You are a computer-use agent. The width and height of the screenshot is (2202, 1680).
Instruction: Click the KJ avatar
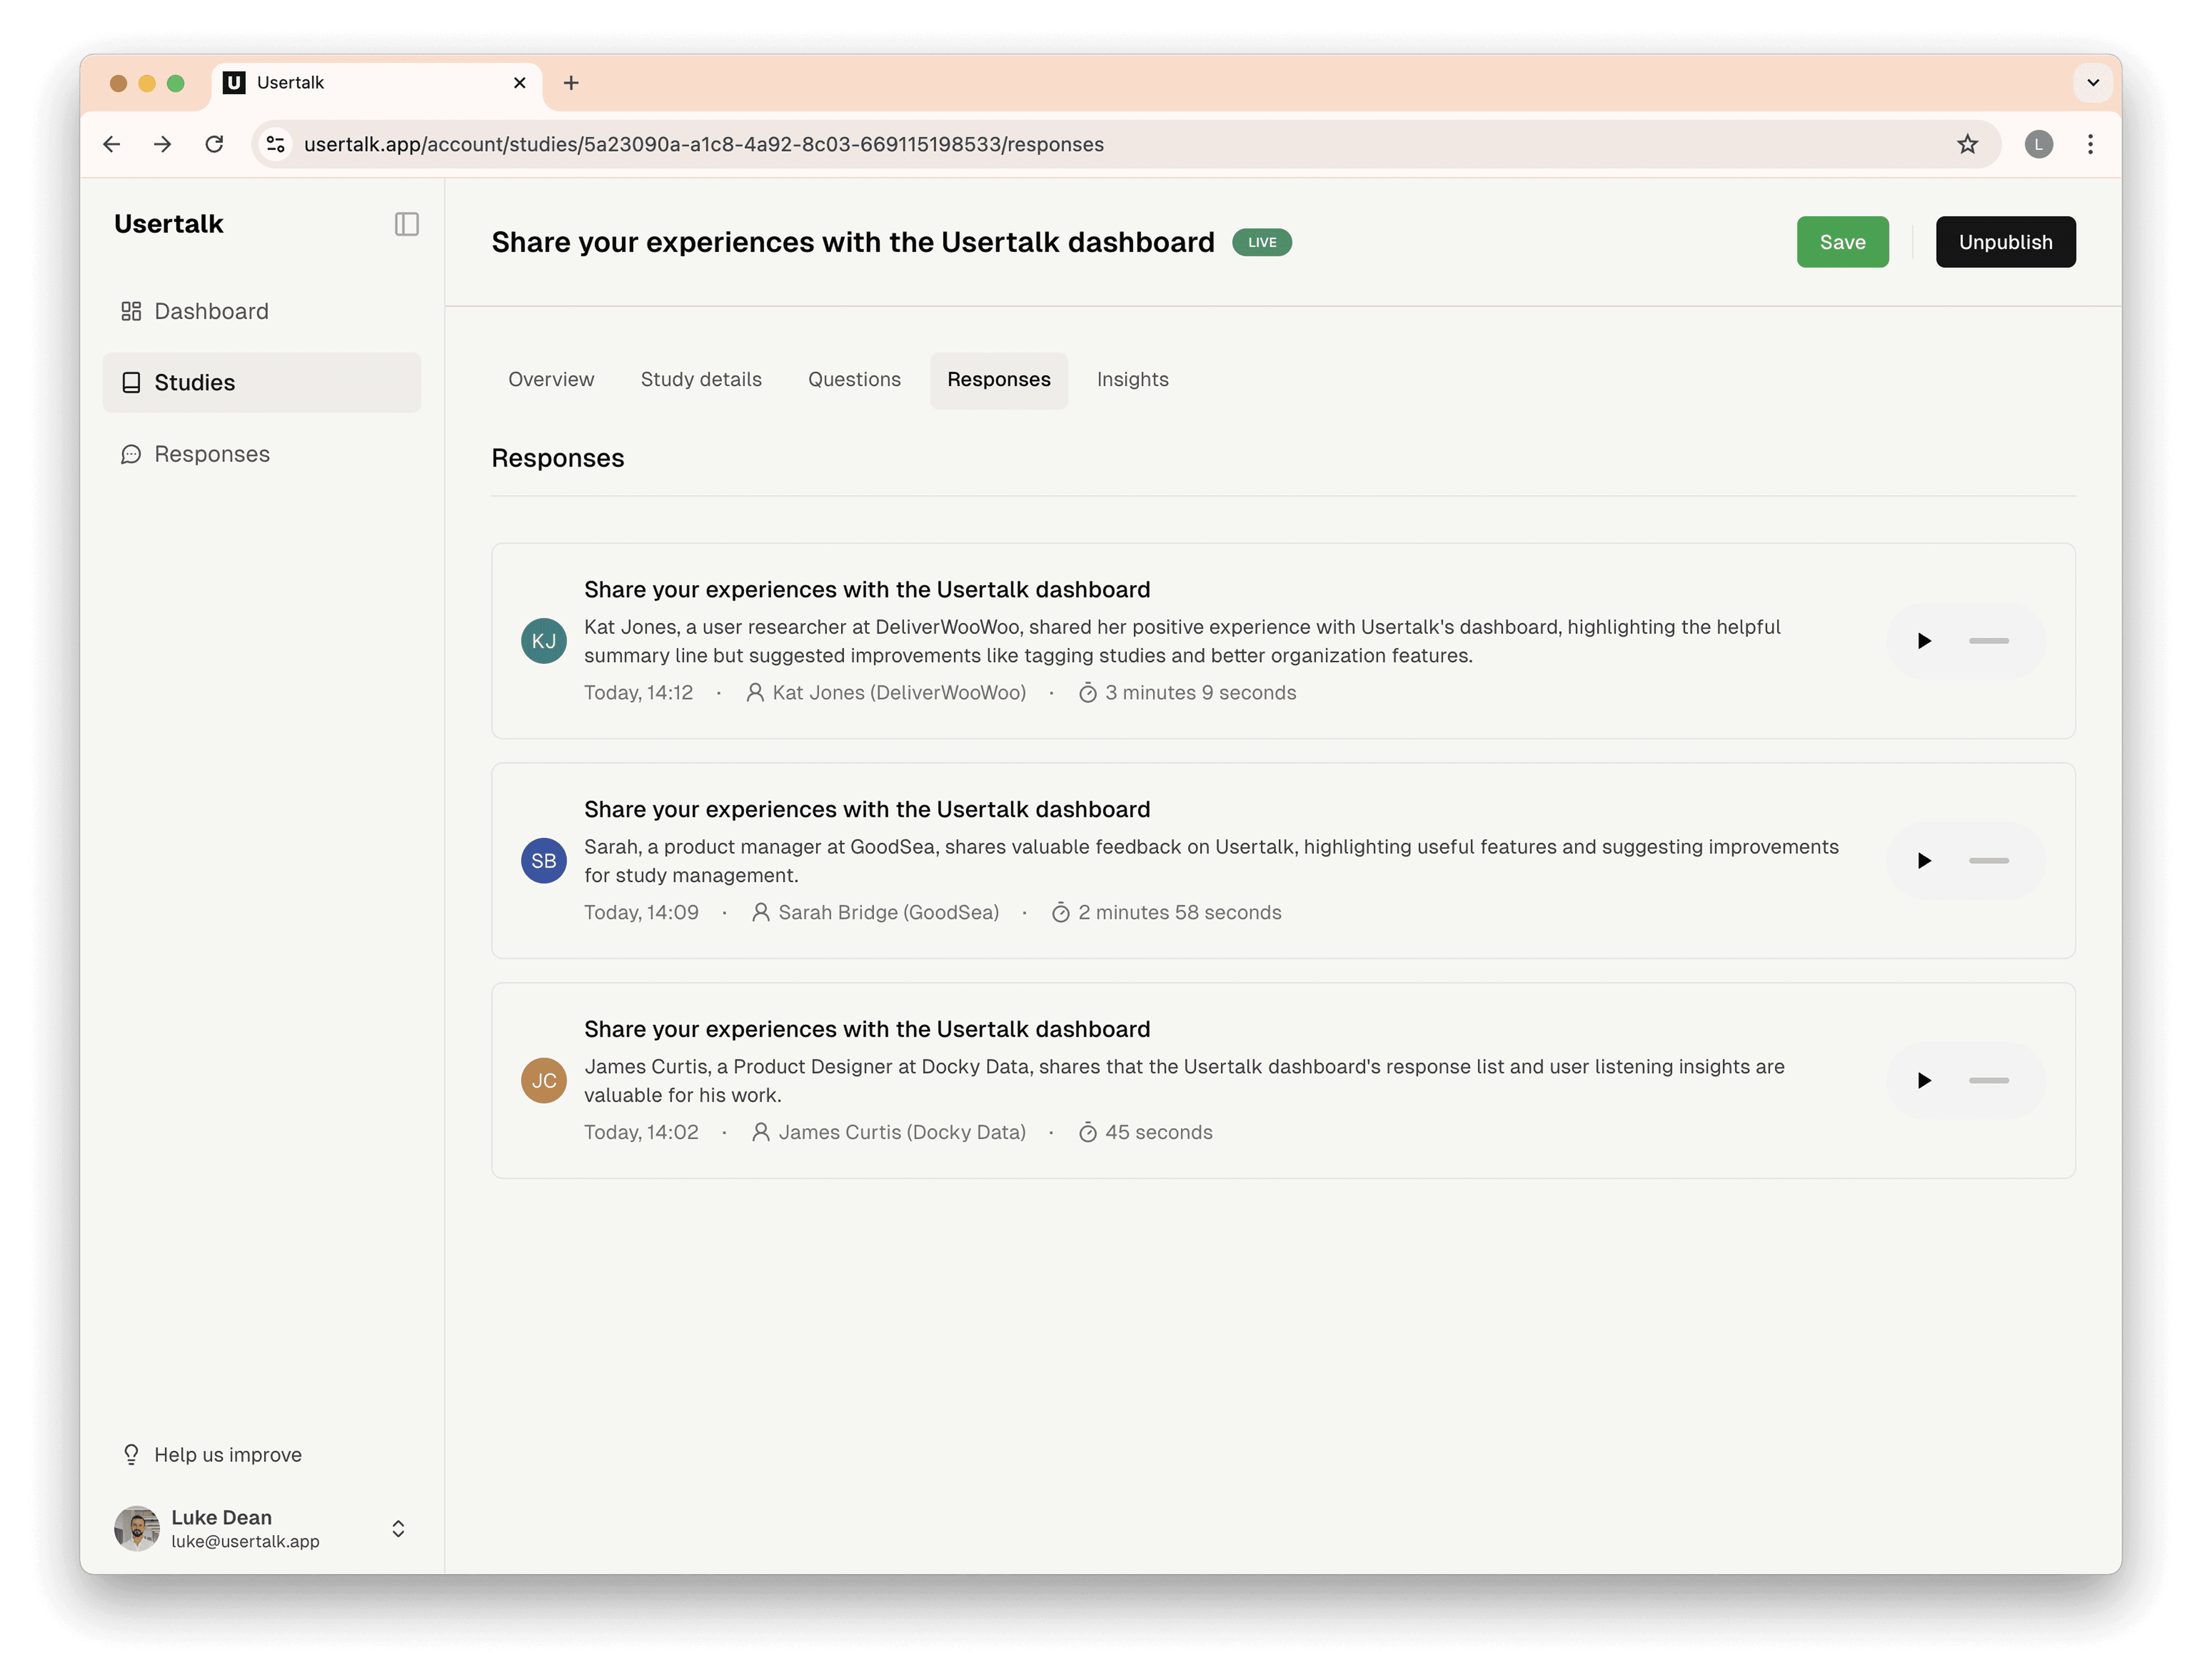[544, 641]
